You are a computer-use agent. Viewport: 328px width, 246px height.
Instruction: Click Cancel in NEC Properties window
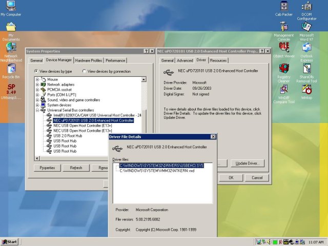(x=257, y=178)
